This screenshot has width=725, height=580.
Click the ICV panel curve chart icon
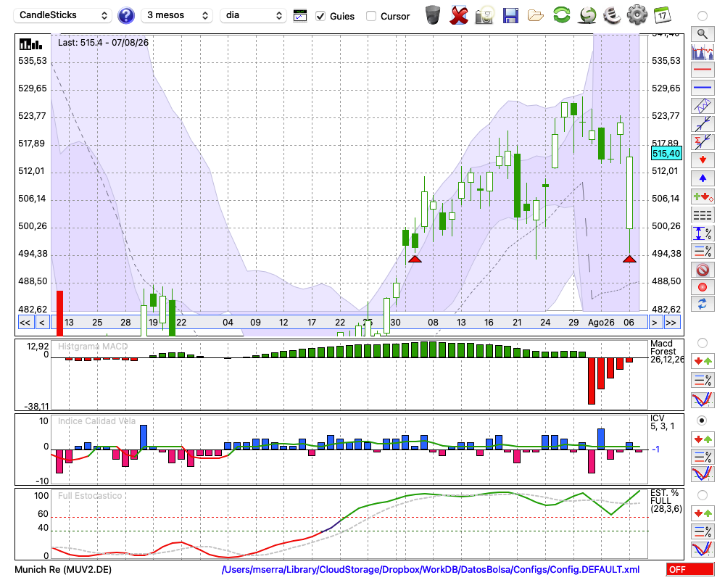pos(703,474)
